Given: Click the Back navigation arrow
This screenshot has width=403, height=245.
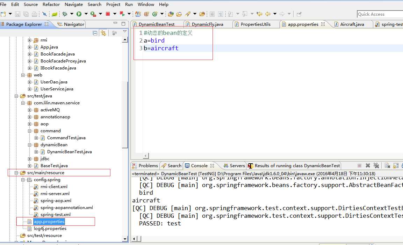Looking at the screenshot, I should click(268, 14).
